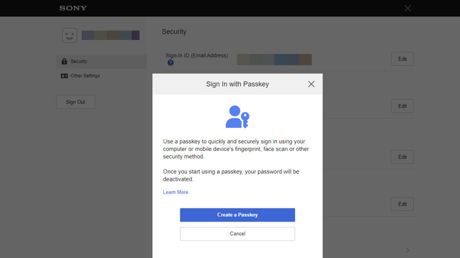460x258 pixels.
Task: Click the ID card icon for Other Settings
Action: pos(64,76)
